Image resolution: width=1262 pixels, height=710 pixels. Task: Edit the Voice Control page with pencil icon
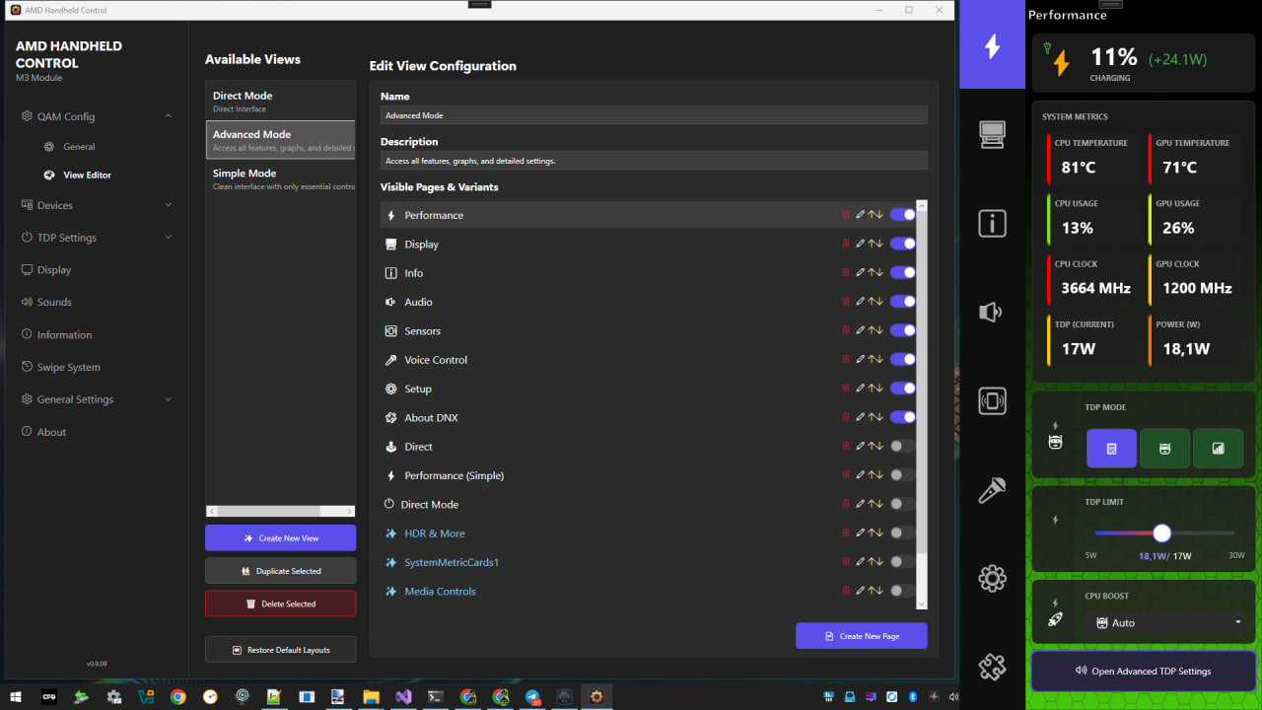pyautogui.click(x=860, y=360)
